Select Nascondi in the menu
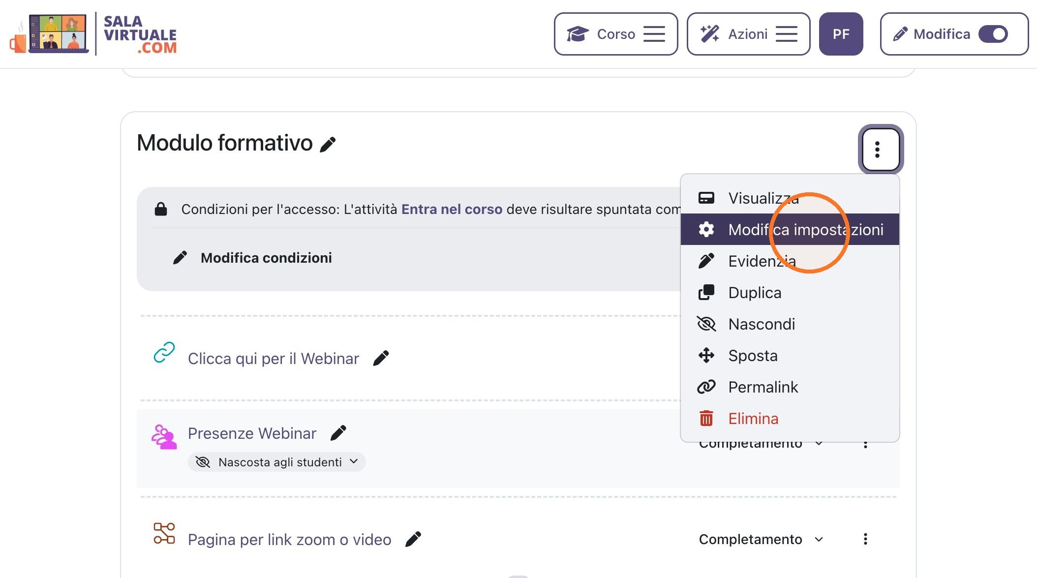 click(790, 324)
